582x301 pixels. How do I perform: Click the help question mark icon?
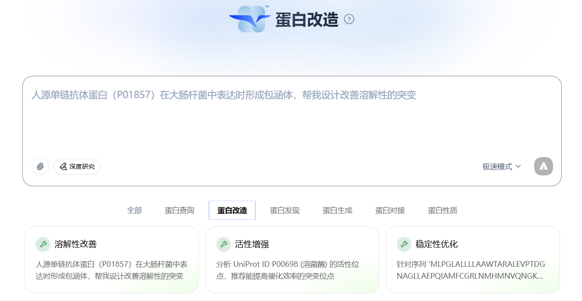click(x=349, y=19)
